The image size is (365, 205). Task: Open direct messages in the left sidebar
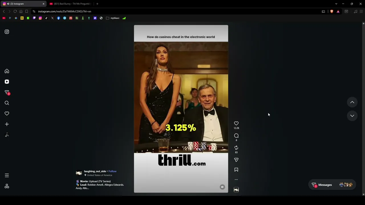[7, 92]
